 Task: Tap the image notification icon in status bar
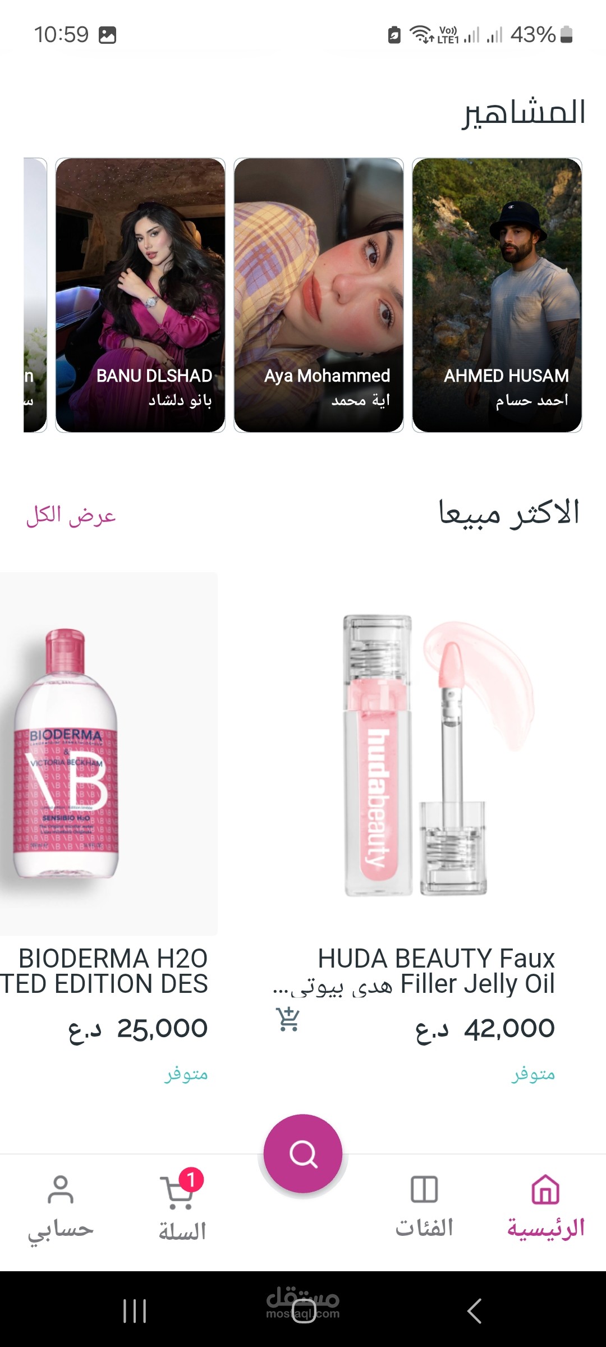tap(107, 35)
